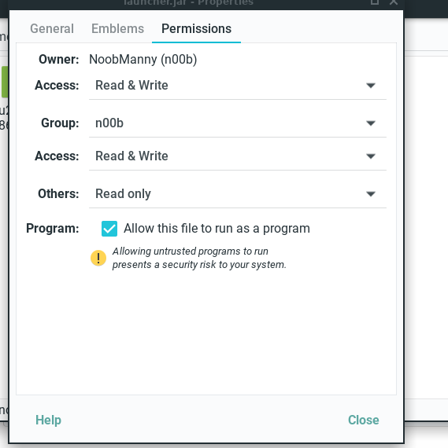Open group access 'Read & Write' combo box
The height and width of the screenshot is (448, 448).
tap(238, 156)
